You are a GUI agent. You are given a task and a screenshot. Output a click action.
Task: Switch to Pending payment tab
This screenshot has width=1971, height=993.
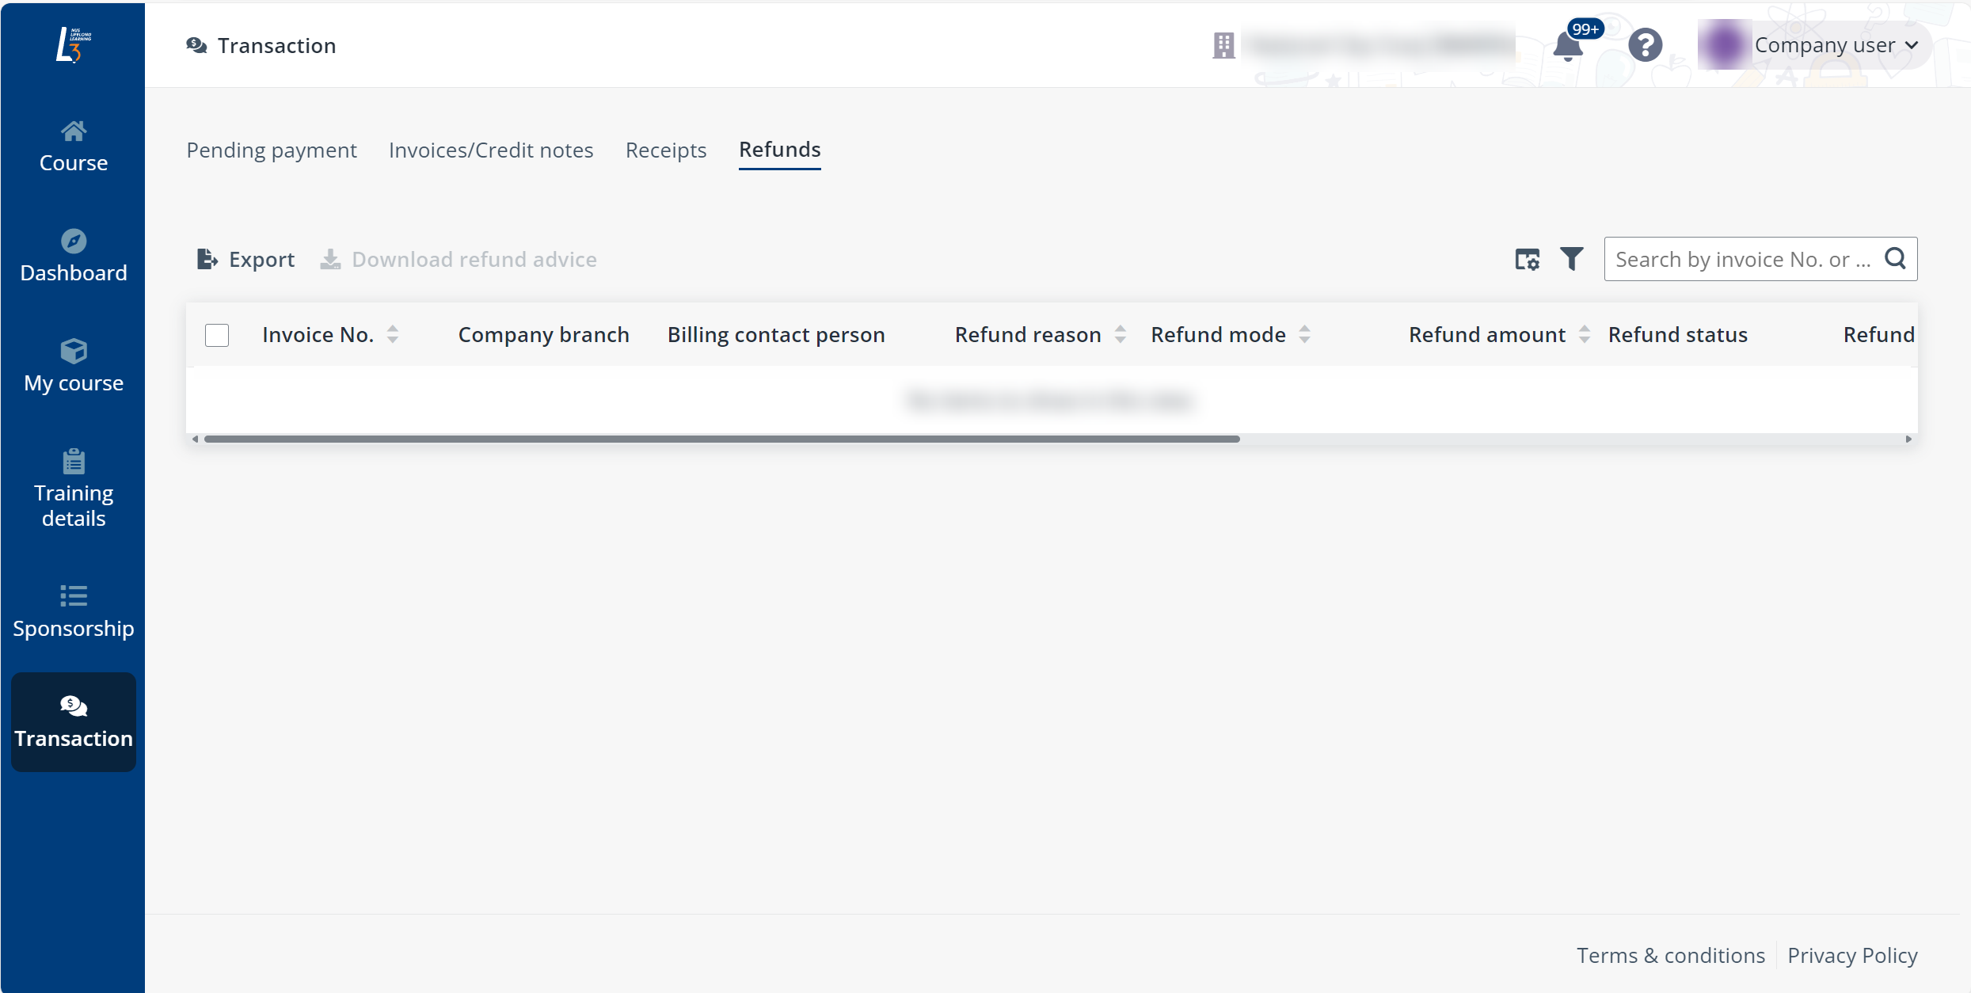pos(272,150)
